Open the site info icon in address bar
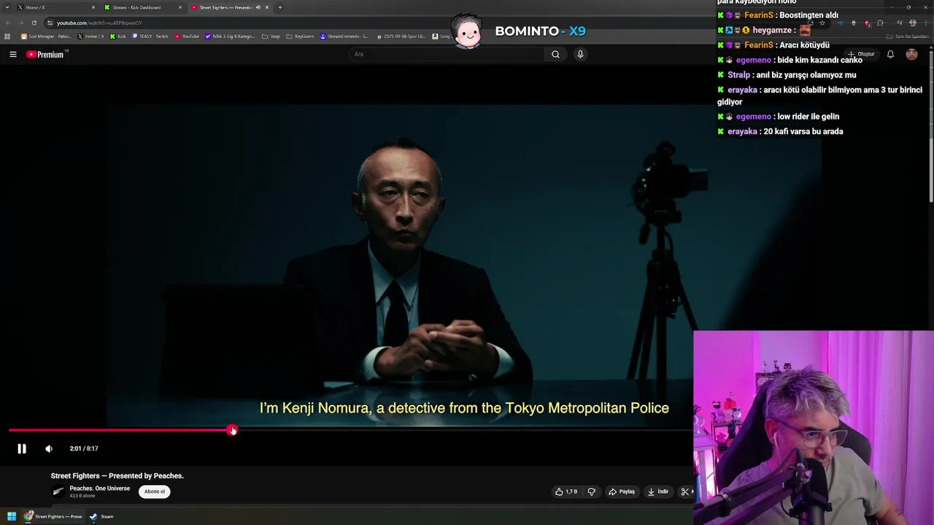This screenshot has height=525, width=934. [50, 23]
